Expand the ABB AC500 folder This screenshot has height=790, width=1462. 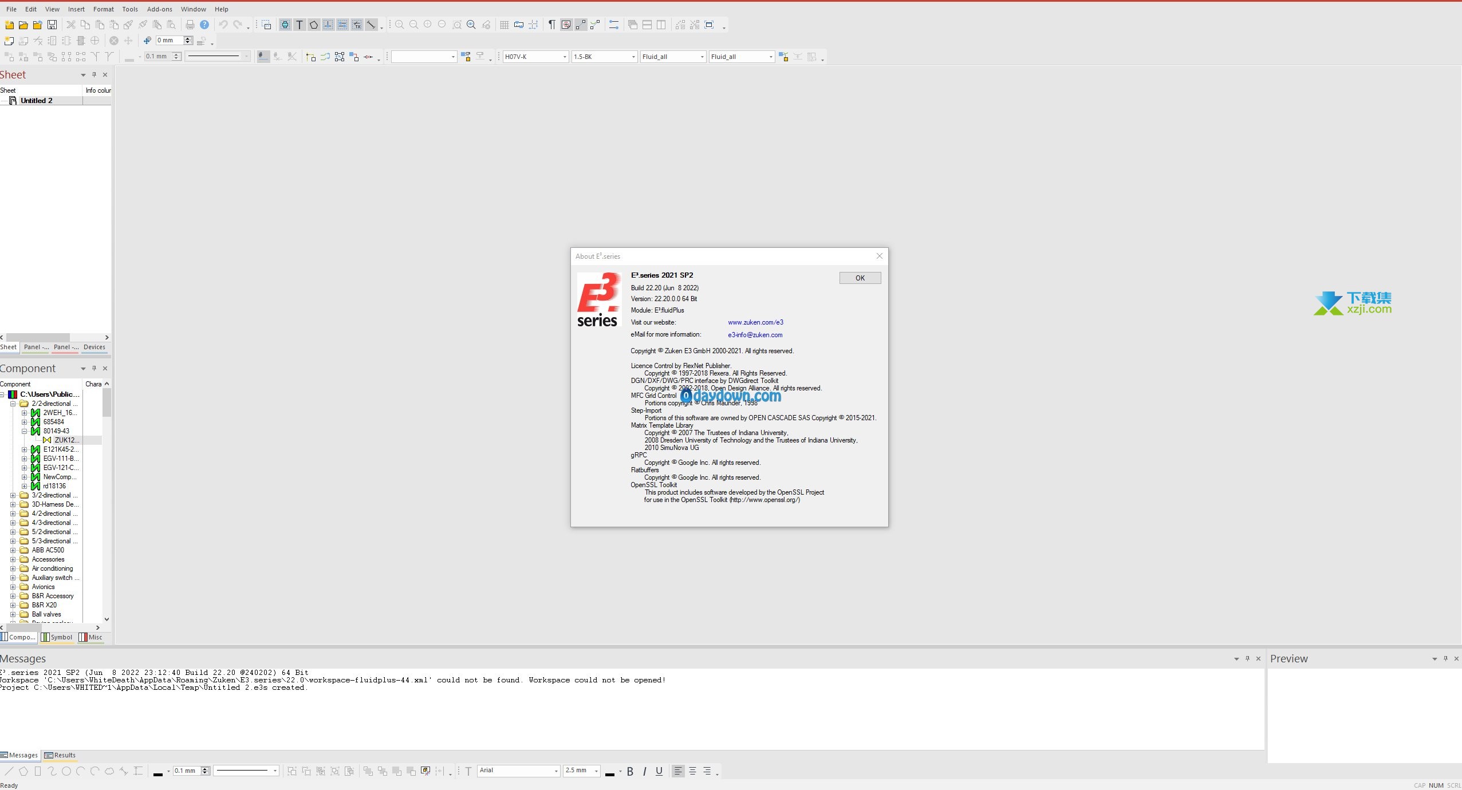[13, 551]
